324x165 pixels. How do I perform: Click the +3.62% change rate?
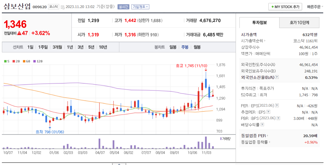(41, 33)
